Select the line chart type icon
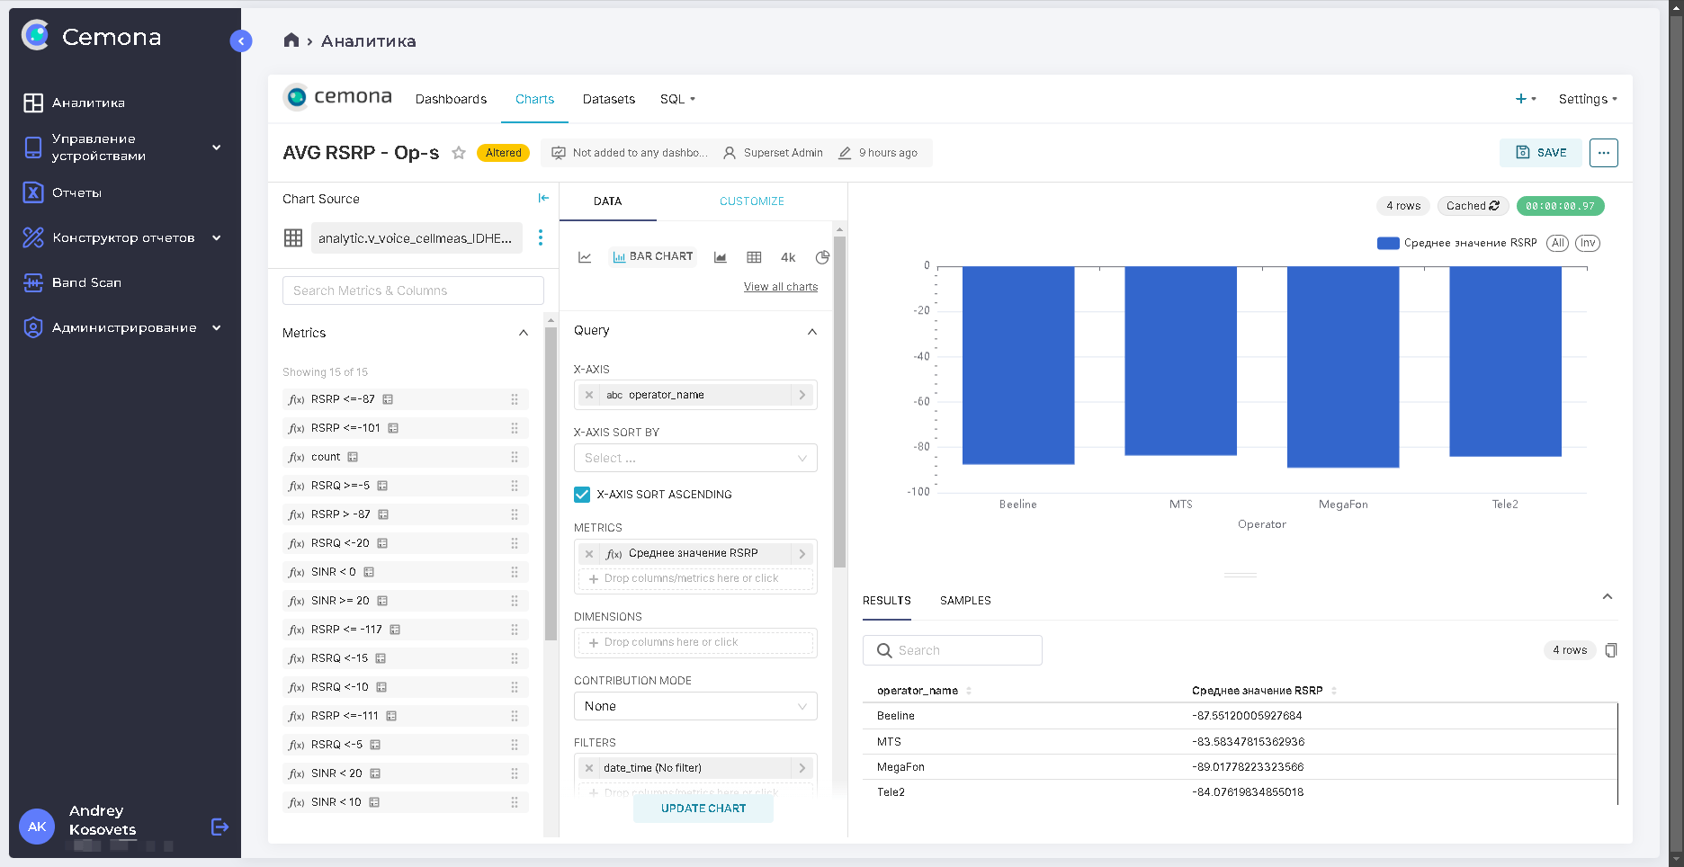 pos(585,257)
